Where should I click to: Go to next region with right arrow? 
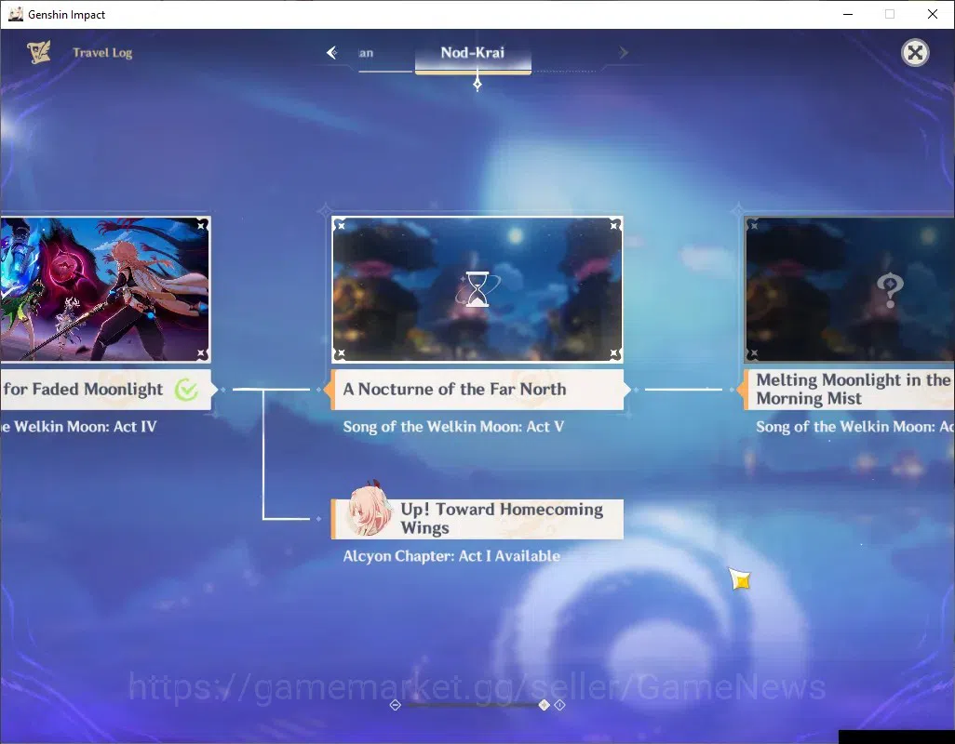click(x=623, y=53)
